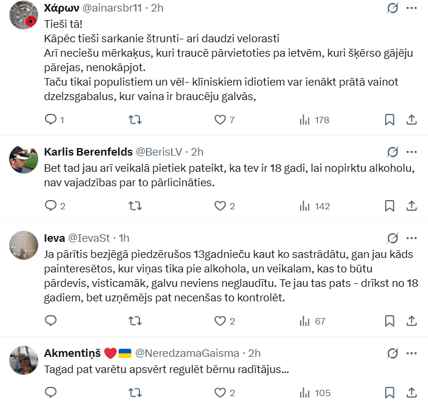Open Karlis Berenfelds' avatar picture
Screen dimensions: 428x406
[24, 159]
